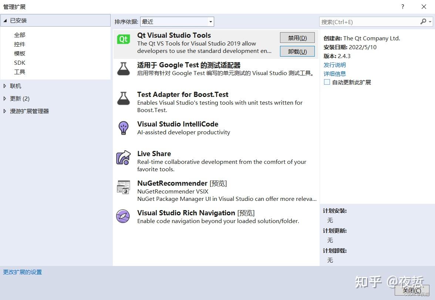Screen dimensions: 435x300
Task: Click the Live Share extension icon
Action: [123, 158]
